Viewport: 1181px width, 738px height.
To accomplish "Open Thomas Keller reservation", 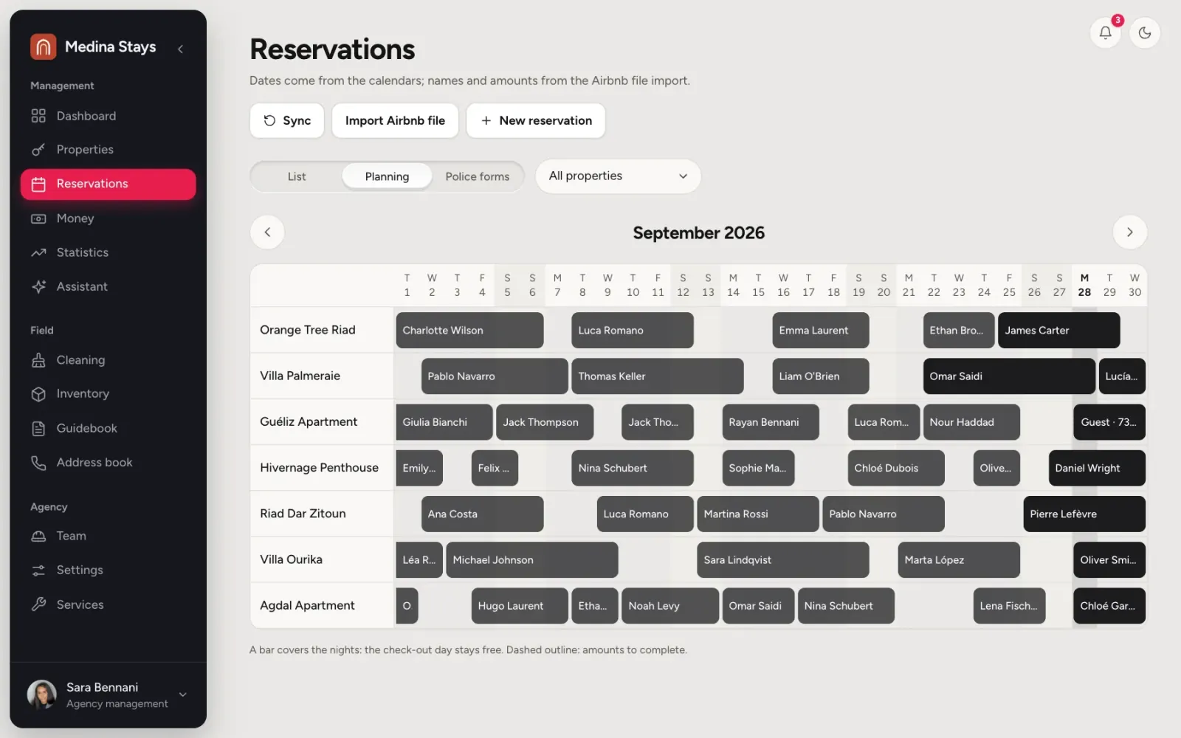I will tap(657, 376).
